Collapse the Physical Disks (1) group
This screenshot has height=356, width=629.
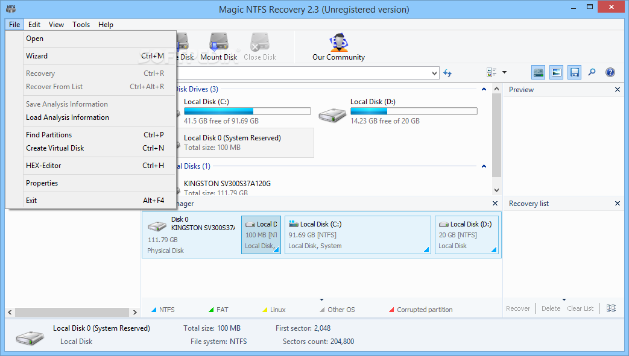pyautogui.click(x=484, y=166)
